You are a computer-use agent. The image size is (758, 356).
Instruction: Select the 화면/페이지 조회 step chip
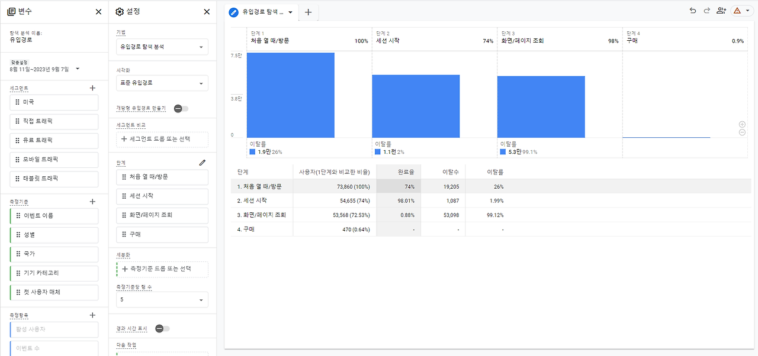click(162, 215)
